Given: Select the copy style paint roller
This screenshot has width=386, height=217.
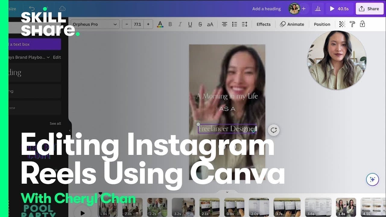Looking at the screenshot, I should click(x=352, y=24).
